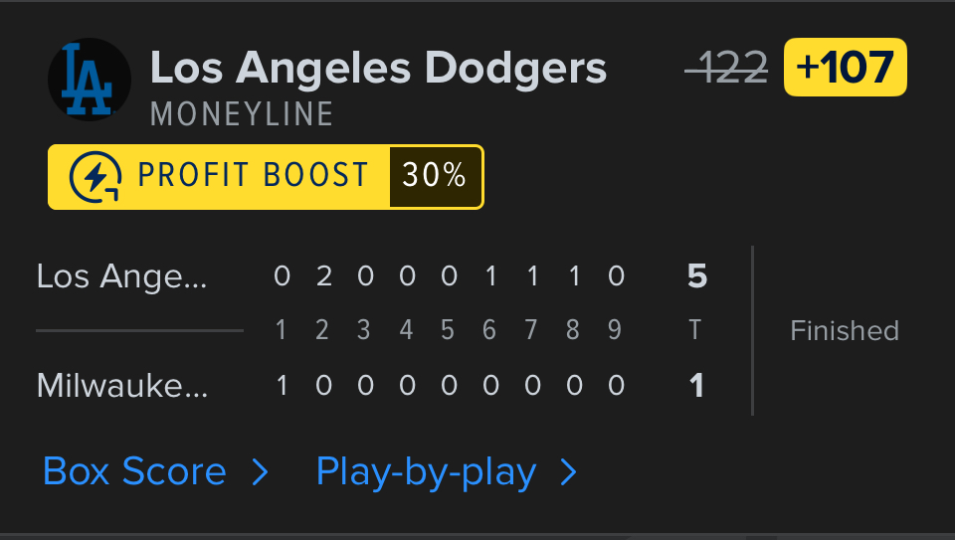The image size is (955, 540).
Task: Click the inning 9 column header
Action: (x=616, y=330)
